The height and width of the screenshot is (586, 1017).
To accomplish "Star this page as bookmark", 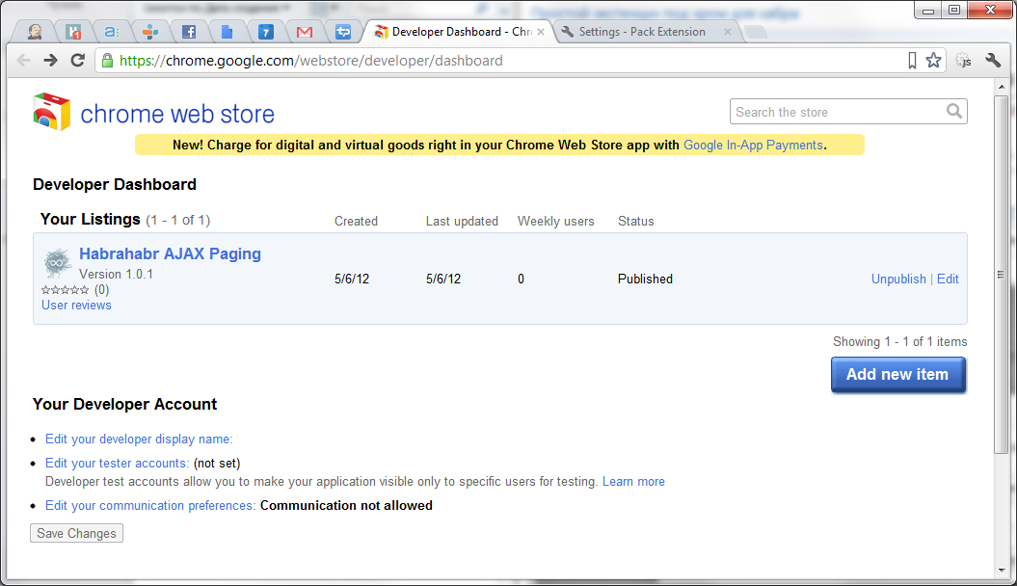I will [933, 61].
